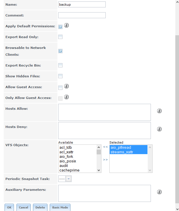
Task: Focus the Comment text field
Action: 82,15
